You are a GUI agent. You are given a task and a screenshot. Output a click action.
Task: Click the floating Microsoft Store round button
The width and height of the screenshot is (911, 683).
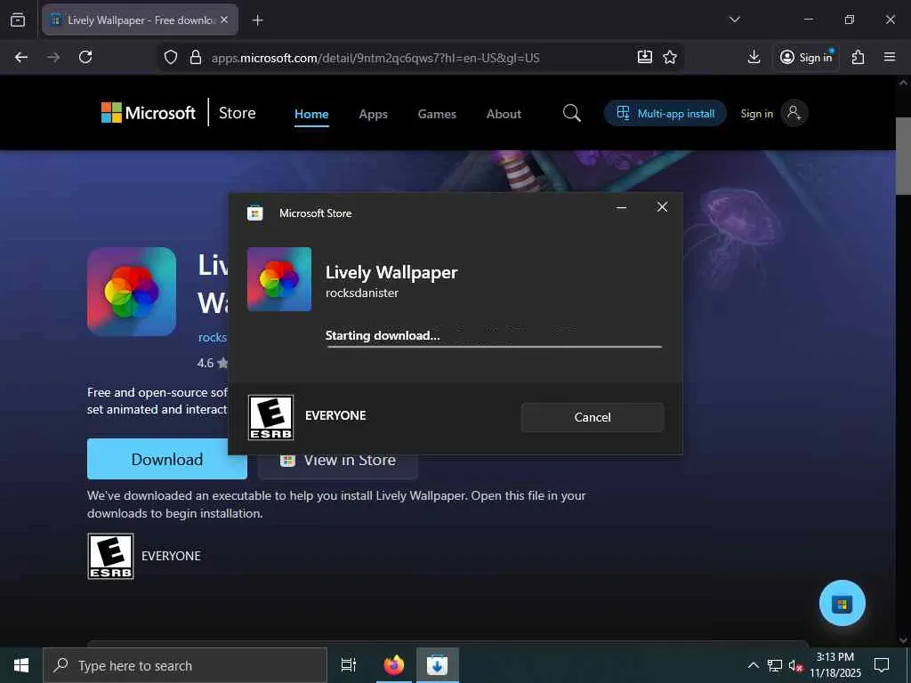(842, 604)
